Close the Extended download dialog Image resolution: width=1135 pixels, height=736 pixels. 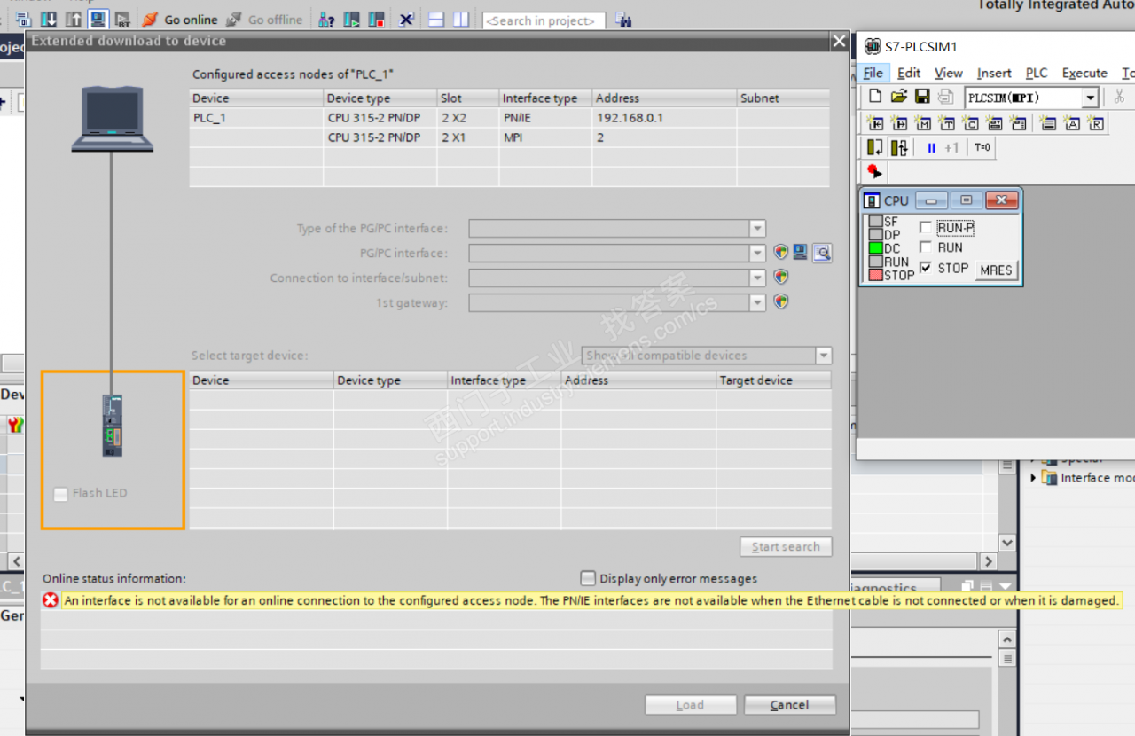pyautogui.click(x=839, y=41)
